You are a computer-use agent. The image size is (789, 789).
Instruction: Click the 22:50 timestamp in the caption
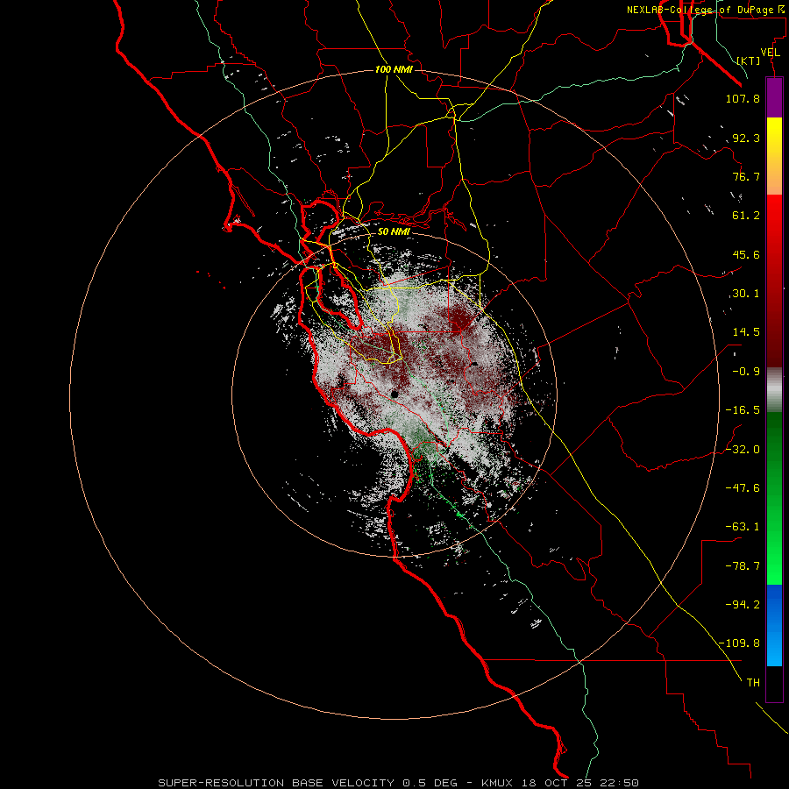622,783
